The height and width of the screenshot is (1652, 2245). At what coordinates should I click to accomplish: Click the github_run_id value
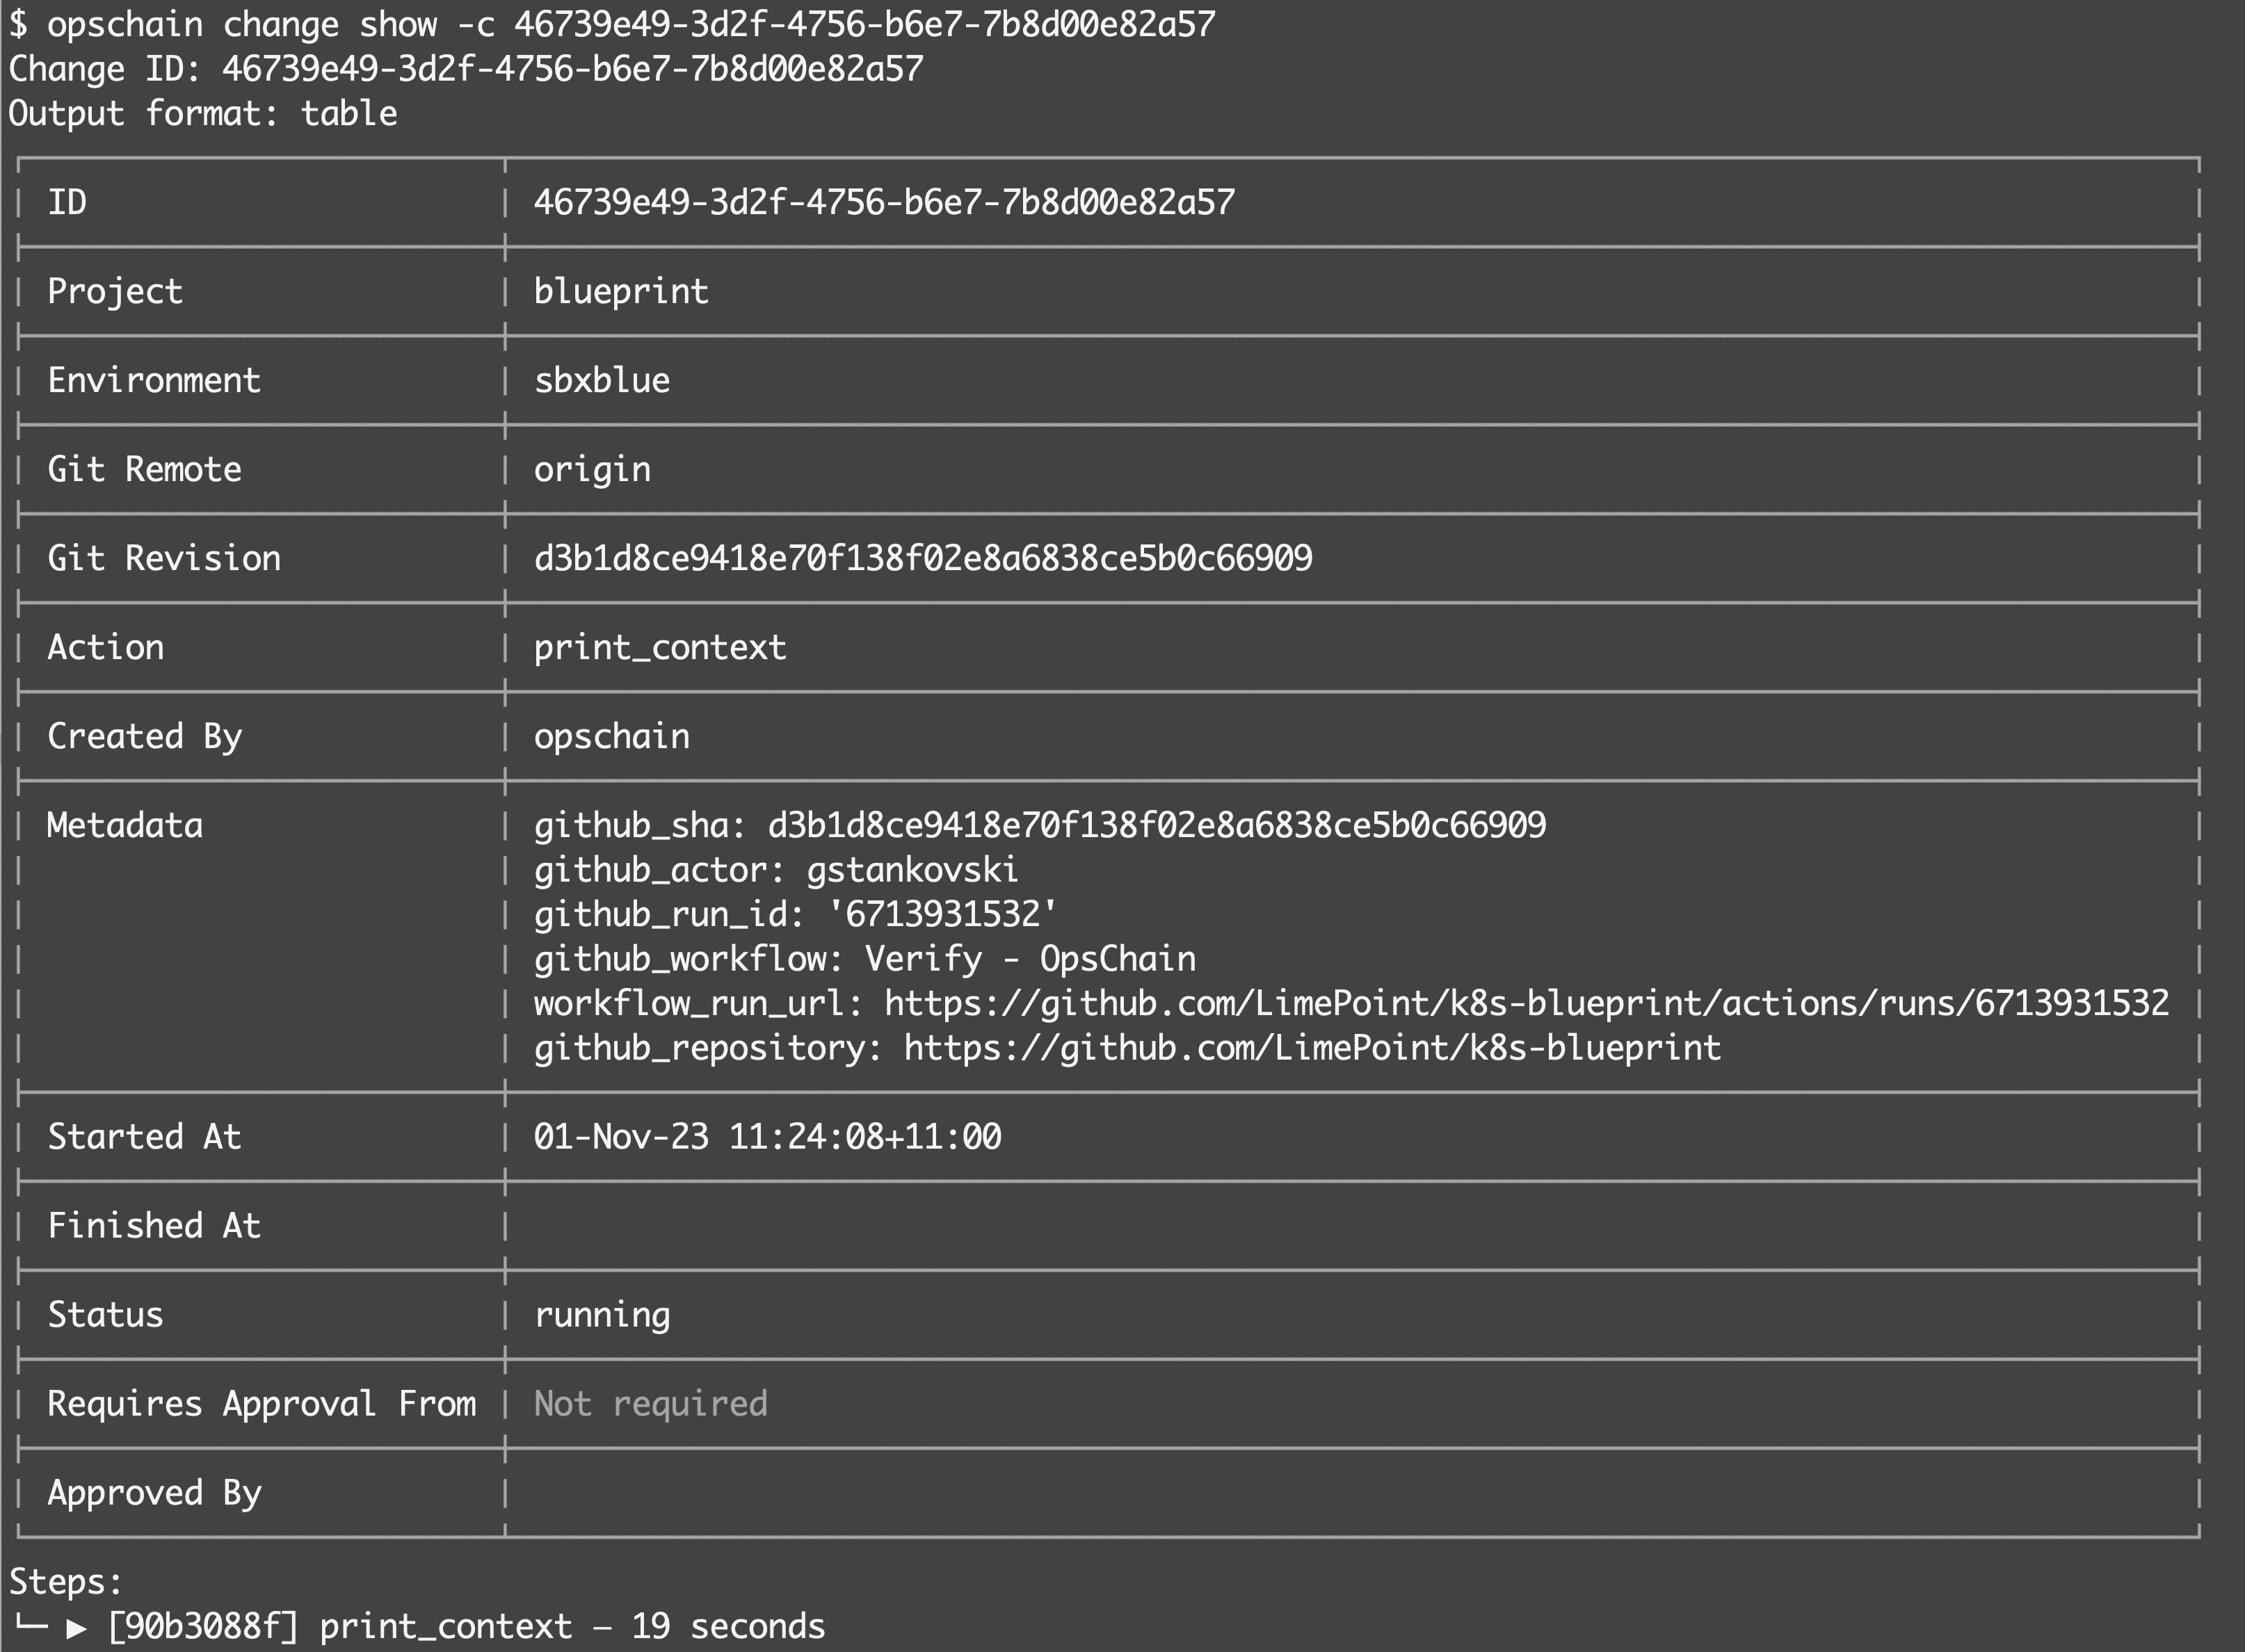click(942, 914)
